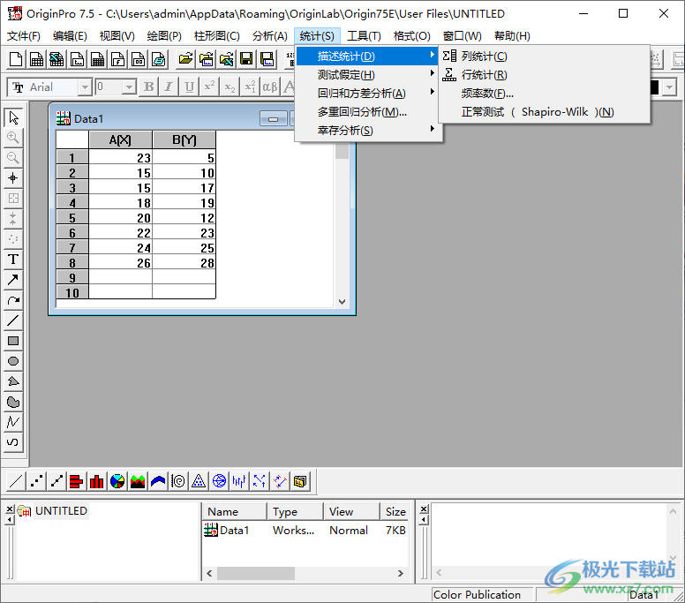Viewport: 685px width, 603px height.
Task: Click the Line plot icon
Action: [16, 481]
